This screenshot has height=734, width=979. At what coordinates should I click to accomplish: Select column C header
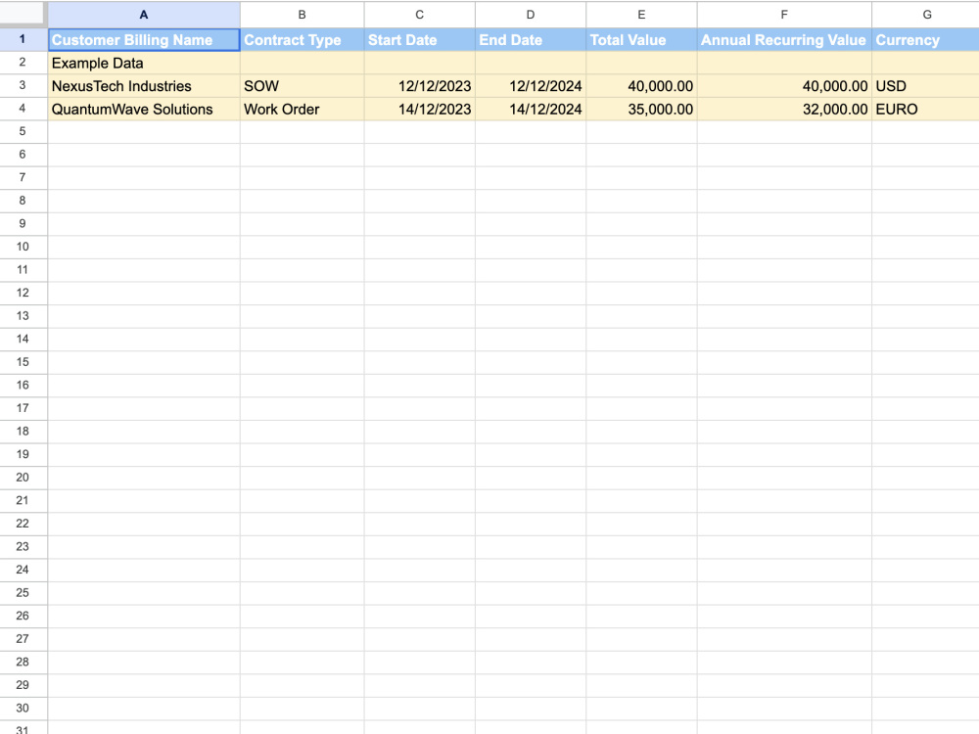419,14
